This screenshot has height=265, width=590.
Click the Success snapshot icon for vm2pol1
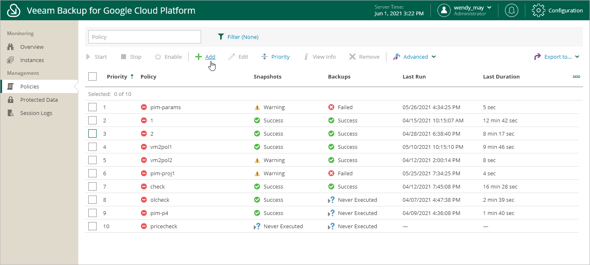click(257, 147)
